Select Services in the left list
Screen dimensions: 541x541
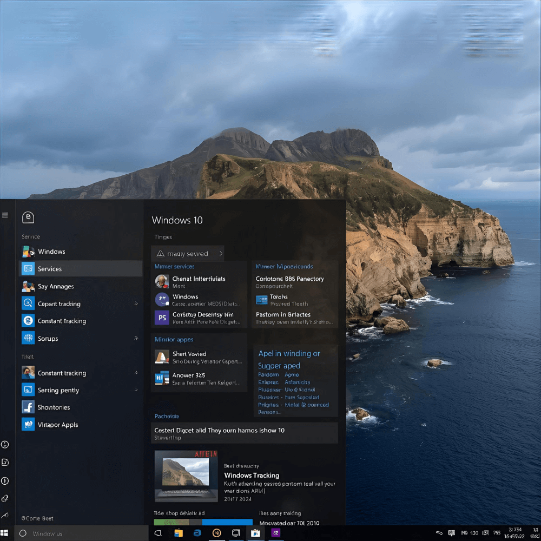[x=50, y=269]
